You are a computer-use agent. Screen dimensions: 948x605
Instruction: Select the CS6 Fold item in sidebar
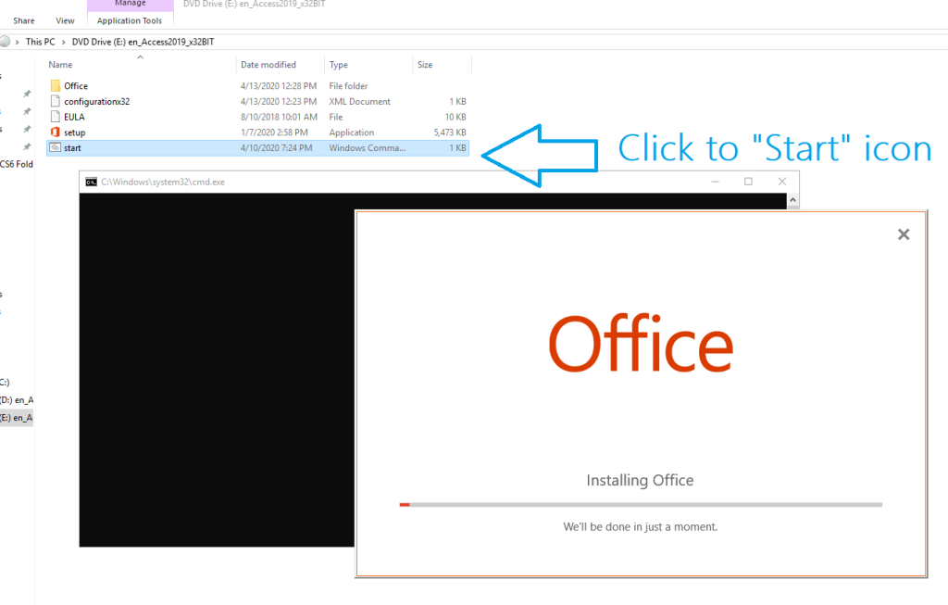(x=17, y=164)
